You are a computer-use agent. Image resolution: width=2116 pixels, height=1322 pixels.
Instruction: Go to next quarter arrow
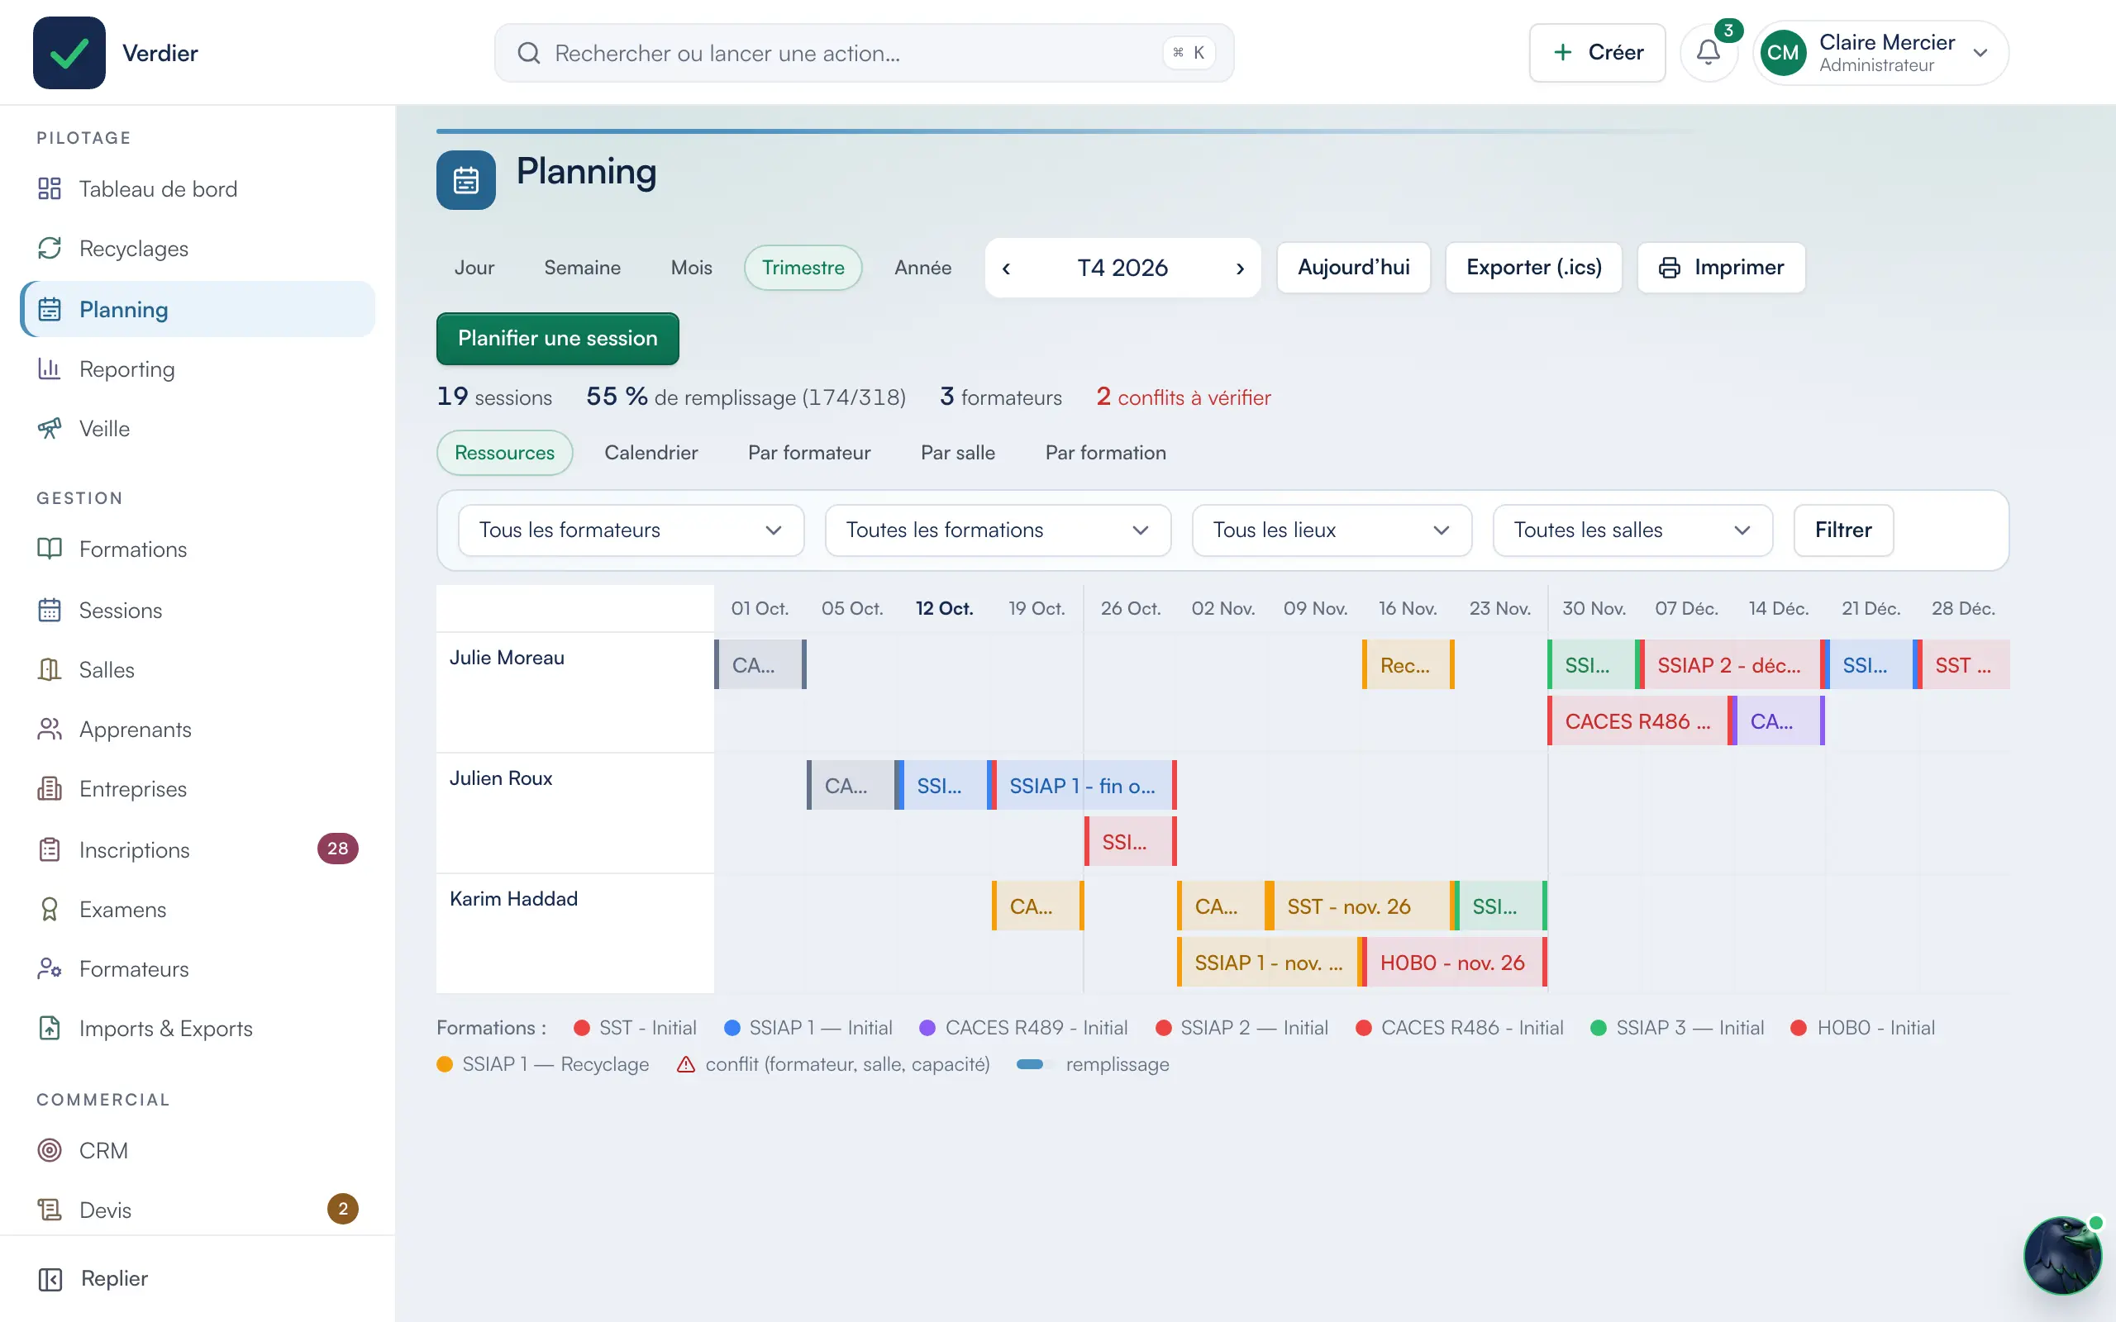(1239, 269)
